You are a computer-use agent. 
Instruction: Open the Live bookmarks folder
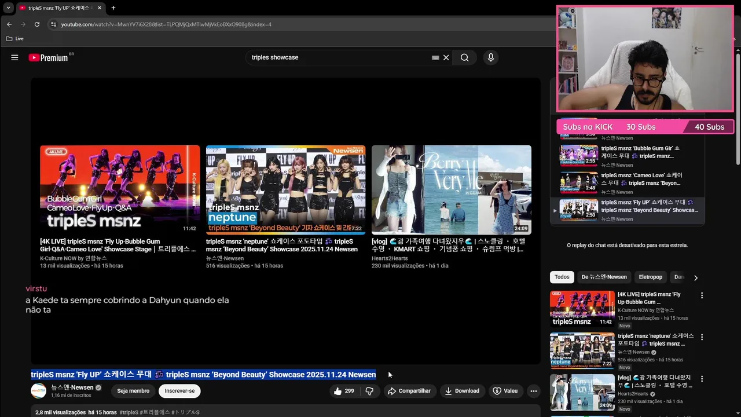14,39
